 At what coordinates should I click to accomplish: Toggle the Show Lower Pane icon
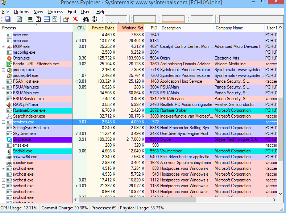coord(47,19)
